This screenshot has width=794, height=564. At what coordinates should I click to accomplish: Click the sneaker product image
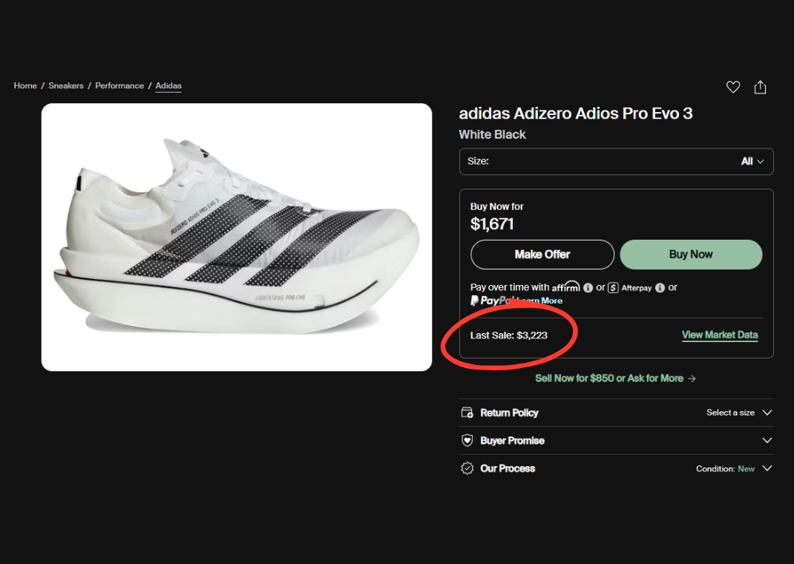coord(237,238)
